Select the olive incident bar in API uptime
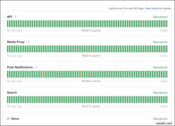Viewport: 175px width, 126px height. click(144, 24)
